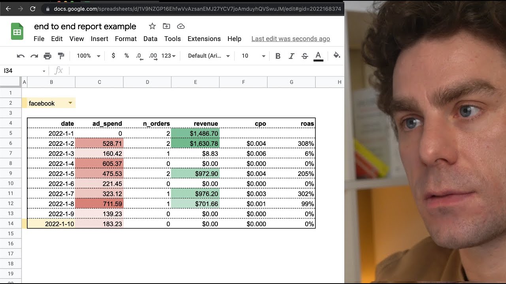Decrease decimal places
Viewport: 506px width, 284px height.
[x=139, y=56]
